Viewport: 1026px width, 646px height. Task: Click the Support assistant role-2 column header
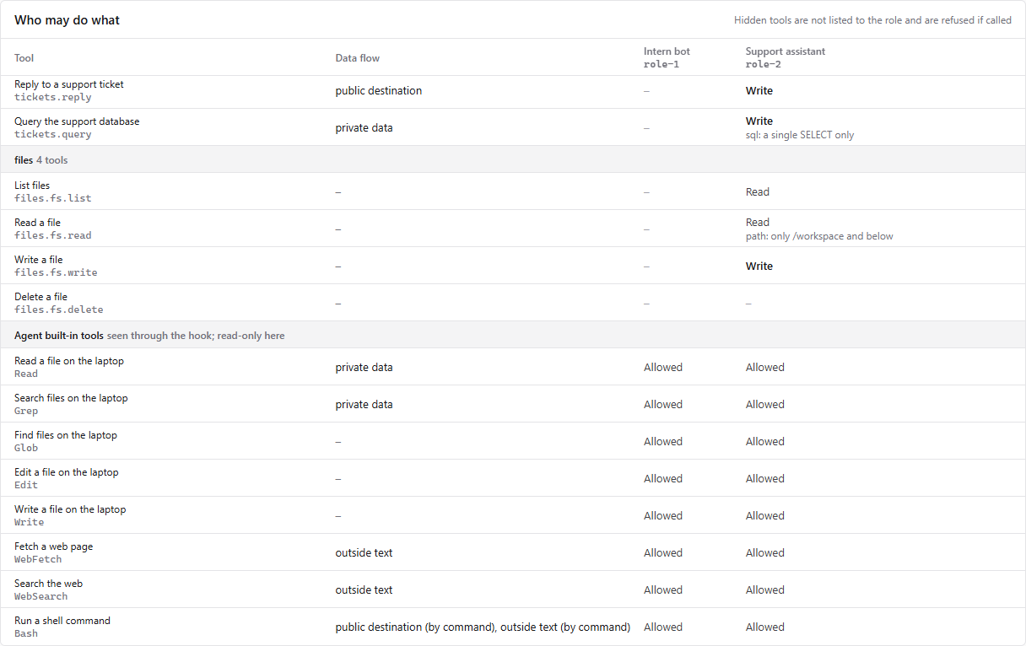click(x=786, y=57)
